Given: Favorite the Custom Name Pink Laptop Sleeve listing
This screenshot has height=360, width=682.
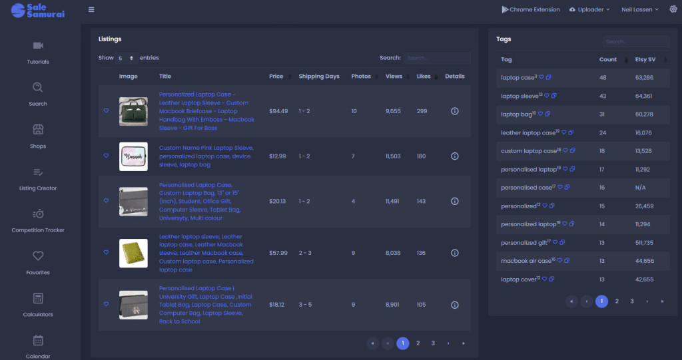Looking at the screenshot, I should [x=106, y=156].
